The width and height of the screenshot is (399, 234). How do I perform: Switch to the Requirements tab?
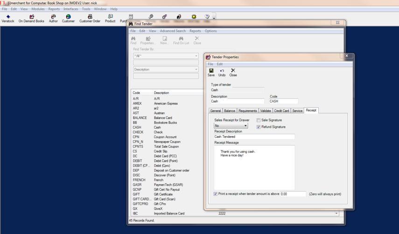248,111
